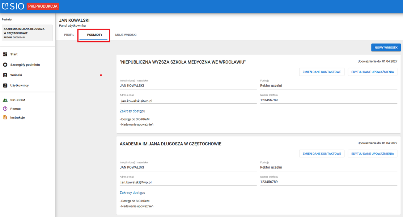403x217 pixels.
Task: Click the Instrukcje document icon
Action: 5,118
